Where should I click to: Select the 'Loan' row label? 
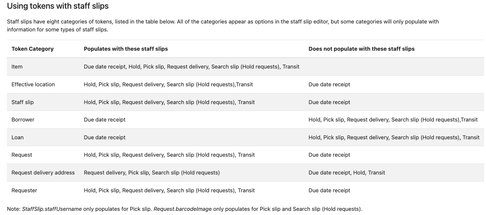tap(17, 137)
